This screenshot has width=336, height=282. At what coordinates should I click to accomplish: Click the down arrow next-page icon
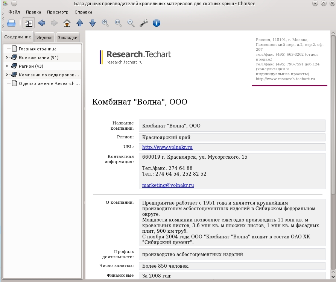92,23
